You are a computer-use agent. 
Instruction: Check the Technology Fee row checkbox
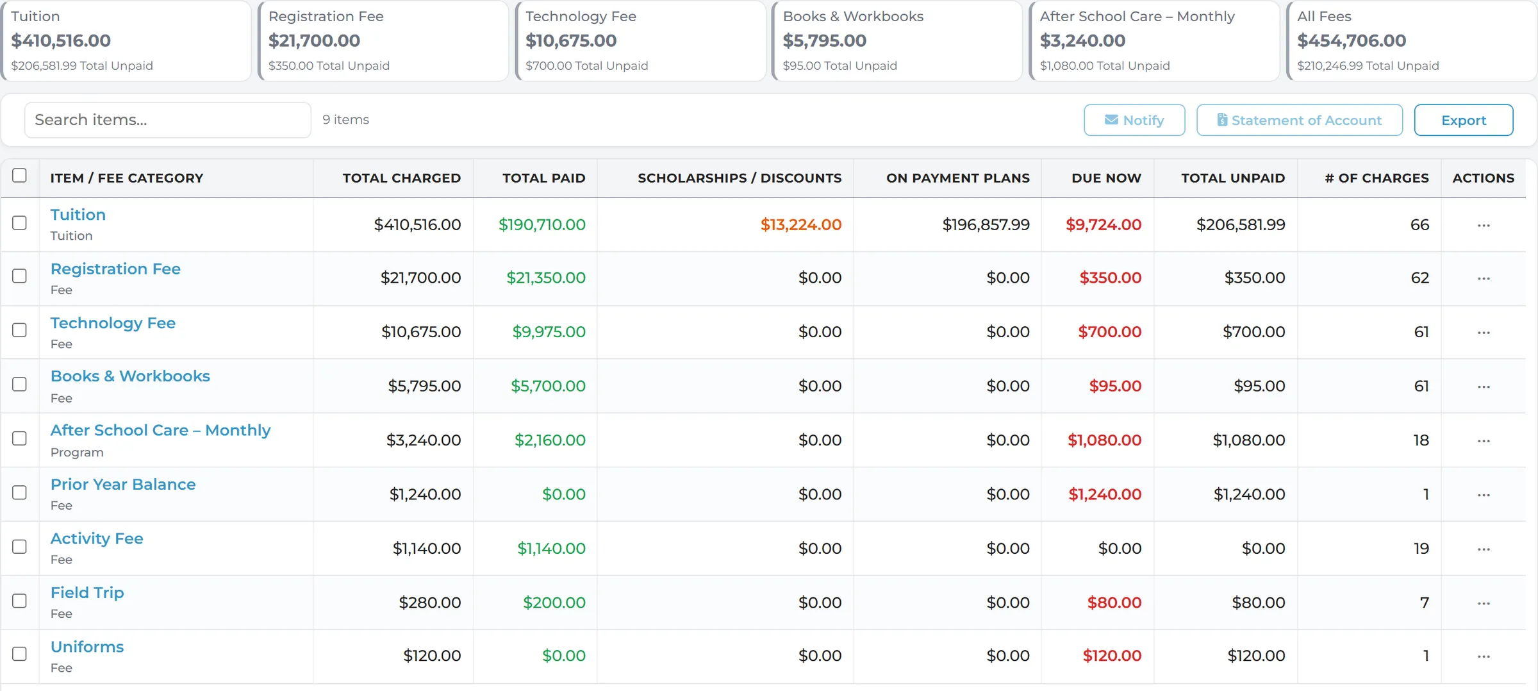click(x=20, y=330)
